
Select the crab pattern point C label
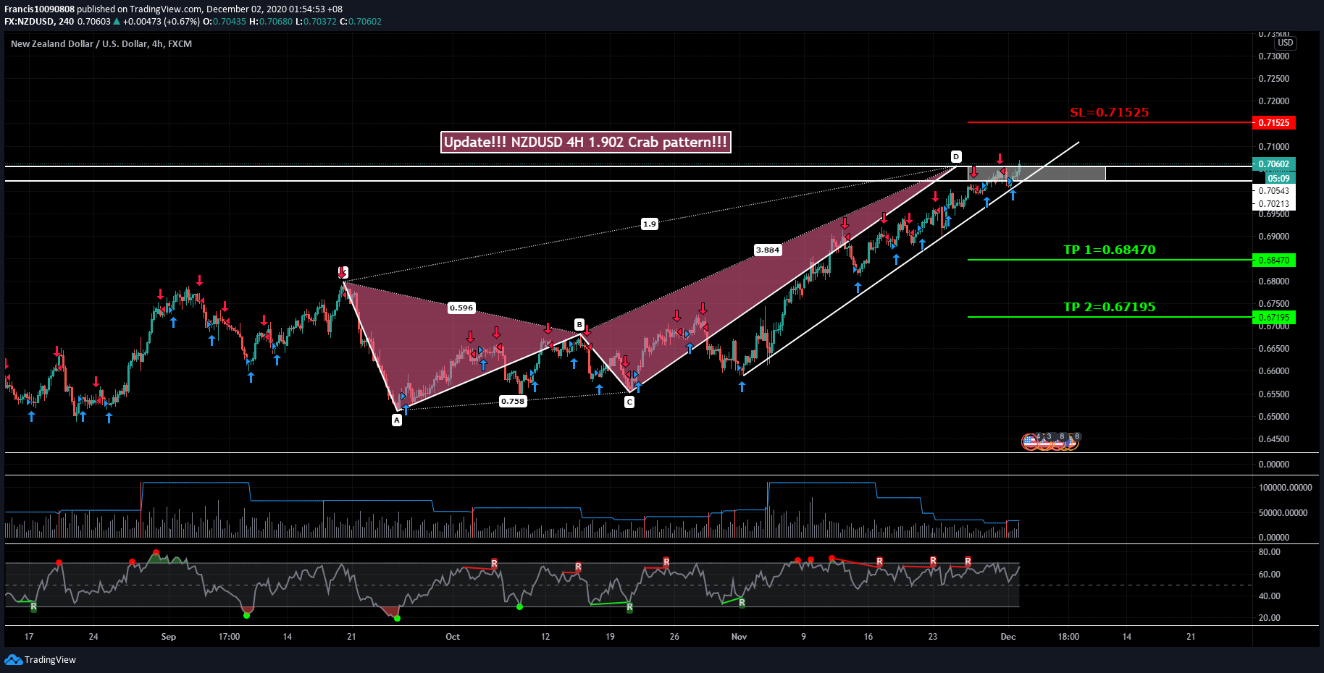(x=629, y=402)
